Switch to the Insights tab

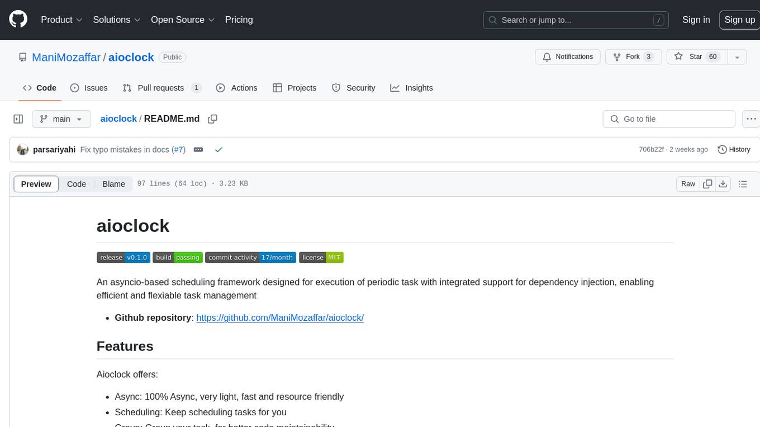411,88
